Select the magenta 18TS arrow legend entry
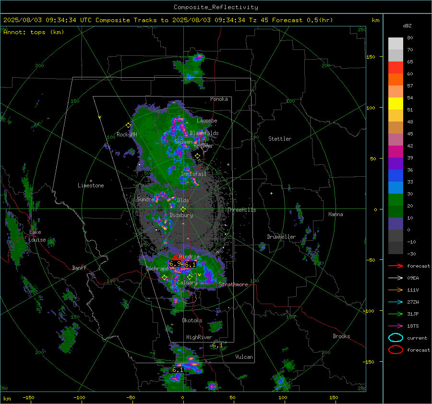 (x=396, y=326)
